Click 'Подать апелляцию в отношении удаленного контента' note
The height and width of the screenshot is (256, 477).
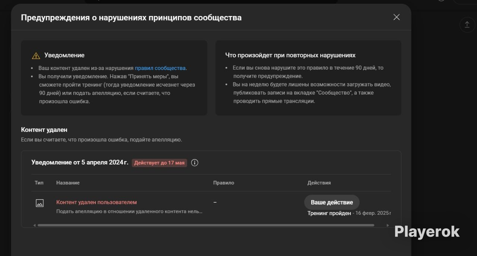(129, 211)
